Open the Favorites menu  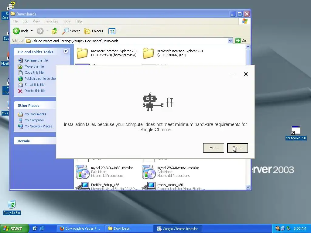coord(51,21)
